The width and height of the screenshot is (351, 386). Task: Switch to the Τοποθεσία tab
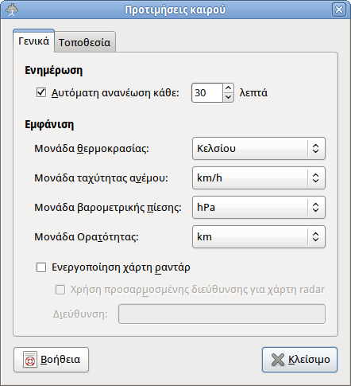85,42
